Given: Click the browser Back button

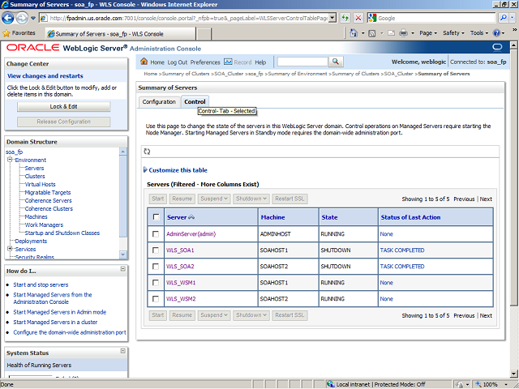Looking at the screenshot, I should click(11, 17).
